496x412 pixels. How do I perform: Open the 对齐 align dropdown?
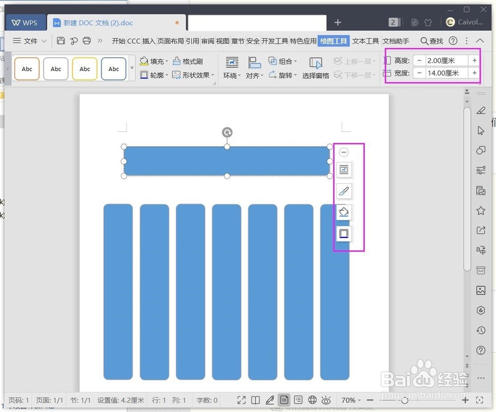pyautogui.click(x=254, y=68)
